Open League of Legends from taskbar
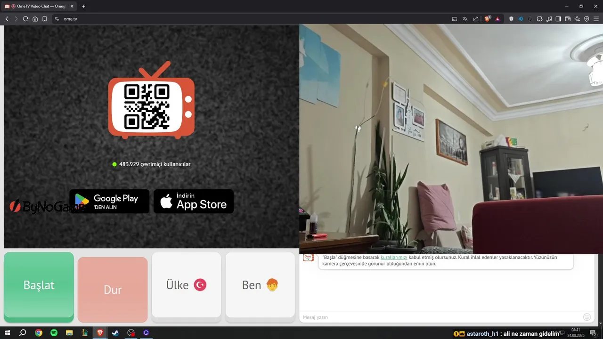 pyautogui.click(x=85, y=333)
